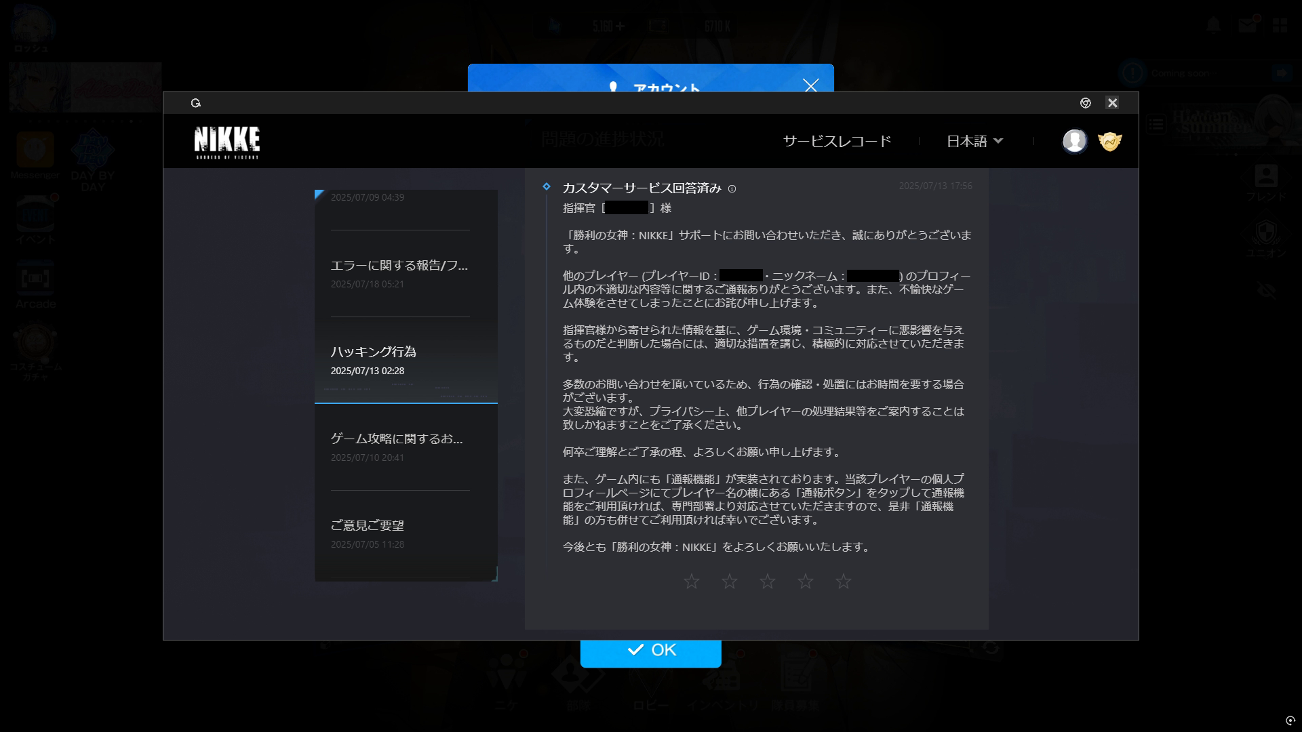This screenshot has height=732, width=1302.
Task: Open the Arcade icon in game sidebar
Action: (35, 285)
